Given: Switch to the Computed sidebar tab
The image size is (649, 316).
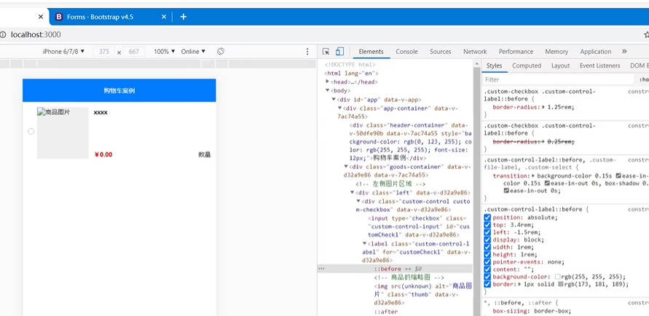Looking at the screenshot, I should coord(527,66).
